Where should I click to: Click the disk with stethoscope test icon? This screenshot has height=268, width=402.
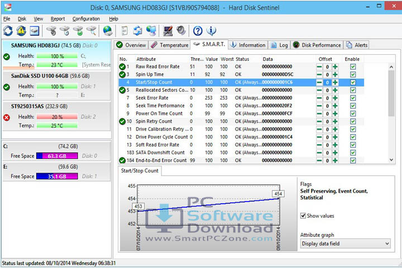coord(51,31)
